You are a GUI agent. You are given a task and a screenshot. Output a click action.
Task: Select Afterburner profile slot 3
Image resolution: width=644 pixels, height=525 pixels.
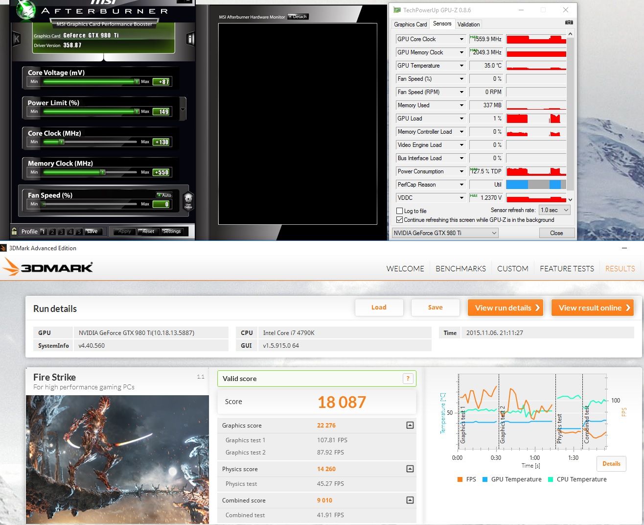tap(61, 232)
